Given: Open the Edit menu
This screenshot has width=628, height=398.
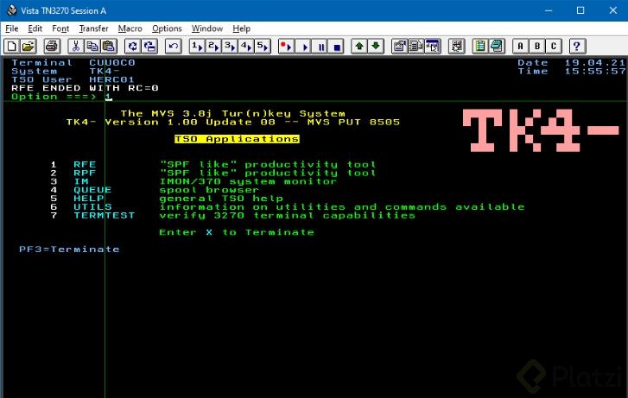Looking at the screenshot, I should (35, 28).
